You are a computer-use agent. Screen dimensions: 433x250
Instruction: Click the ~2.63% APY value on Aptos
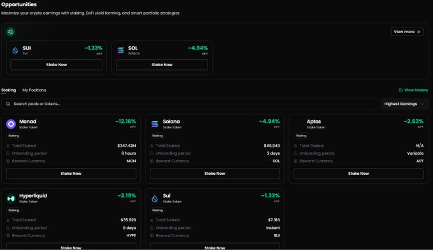tap(413, 122)
